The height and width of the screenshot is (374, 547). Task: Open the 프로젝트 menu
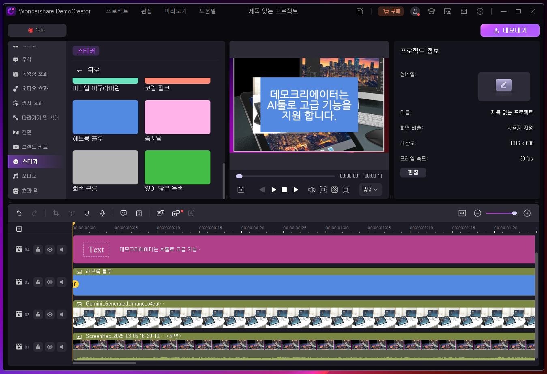(117, 11)
